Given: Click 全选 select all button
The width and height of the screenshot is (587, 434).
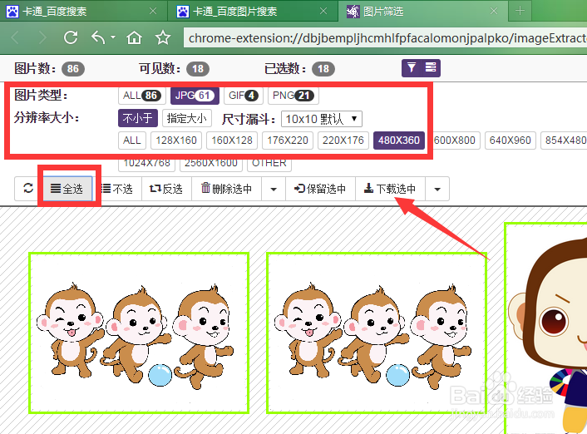Looking at the screenshot, I should (x=67, y=189).
